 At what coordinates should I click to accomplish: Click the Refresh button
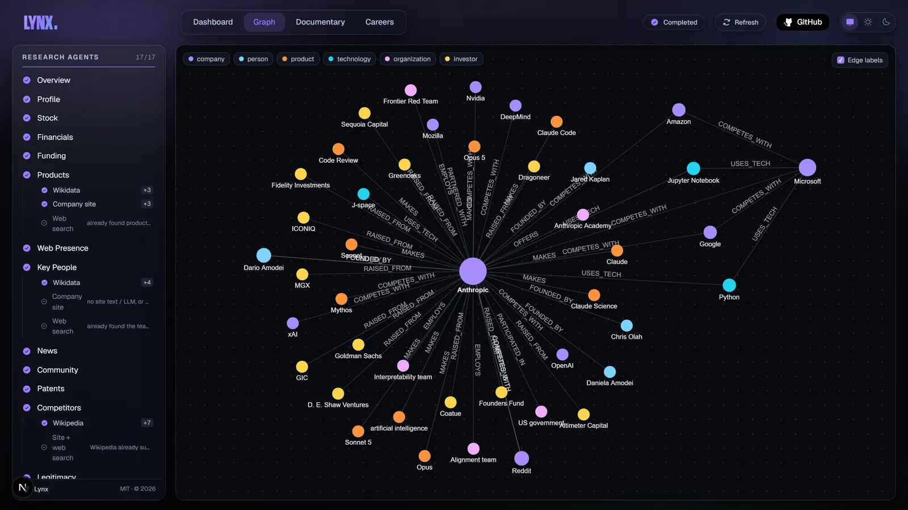(x=740, y=22)
